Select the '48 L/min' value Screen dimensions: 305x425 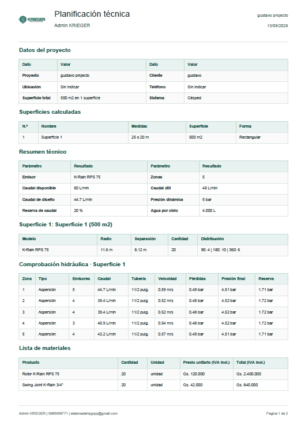click(x=210, y=188)
